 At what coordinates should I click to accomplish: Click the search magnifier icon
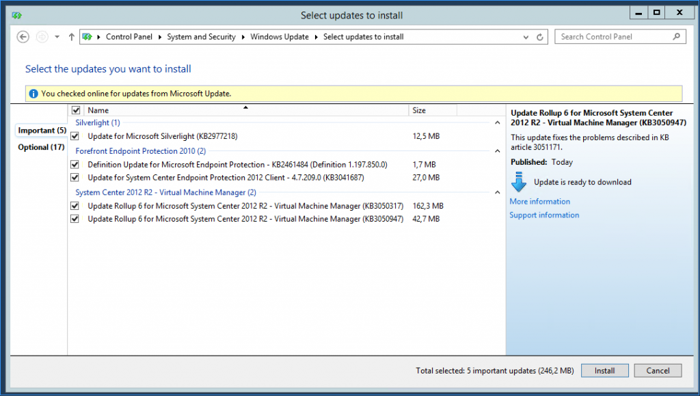[676, 37]
